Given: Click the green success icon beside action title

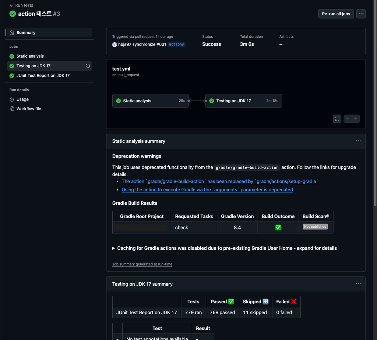Looking at the screenshot, I should (x=13, y=14).
